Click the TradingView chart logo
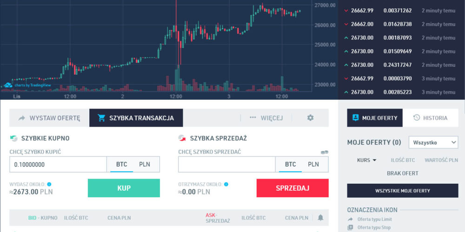The height and width of the screenshot is (232, 465). [8, 85]
